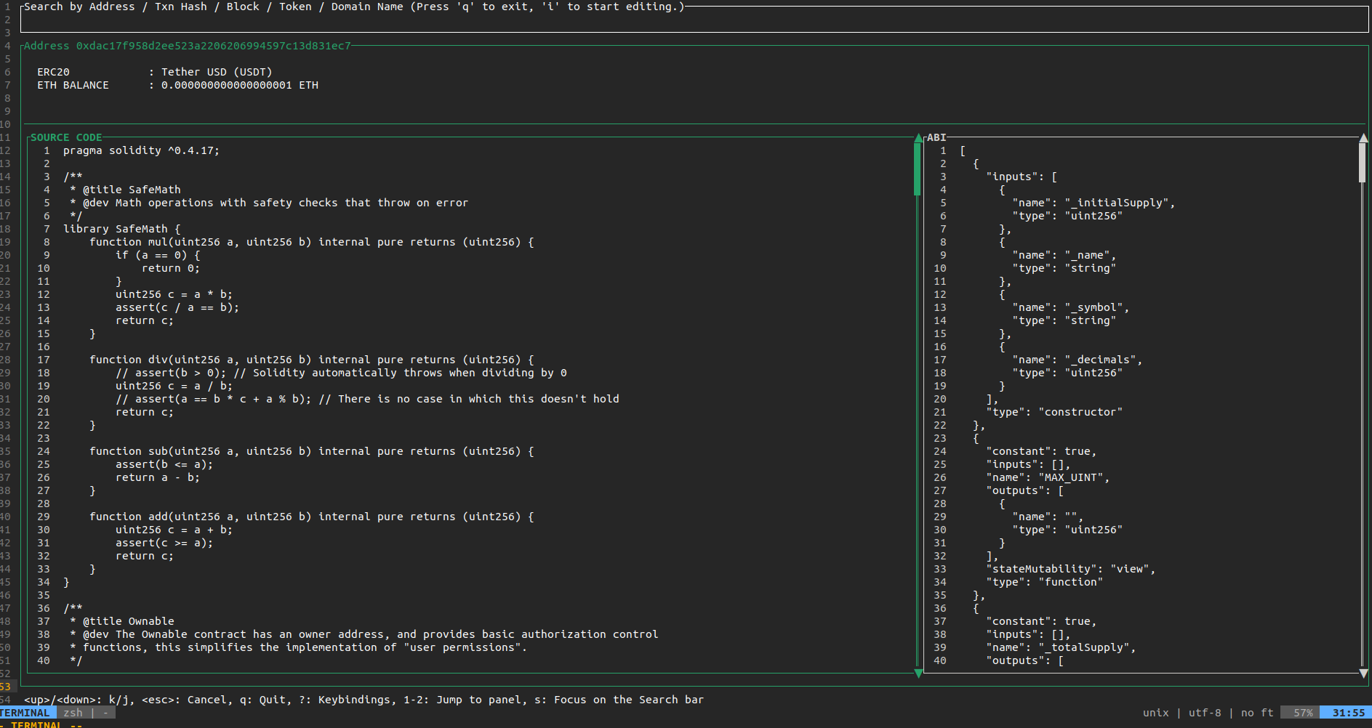Click the ETH BALANCE value 0.000000000000000001 ETH
The image size is (1372, 728).
coord(240,85)
